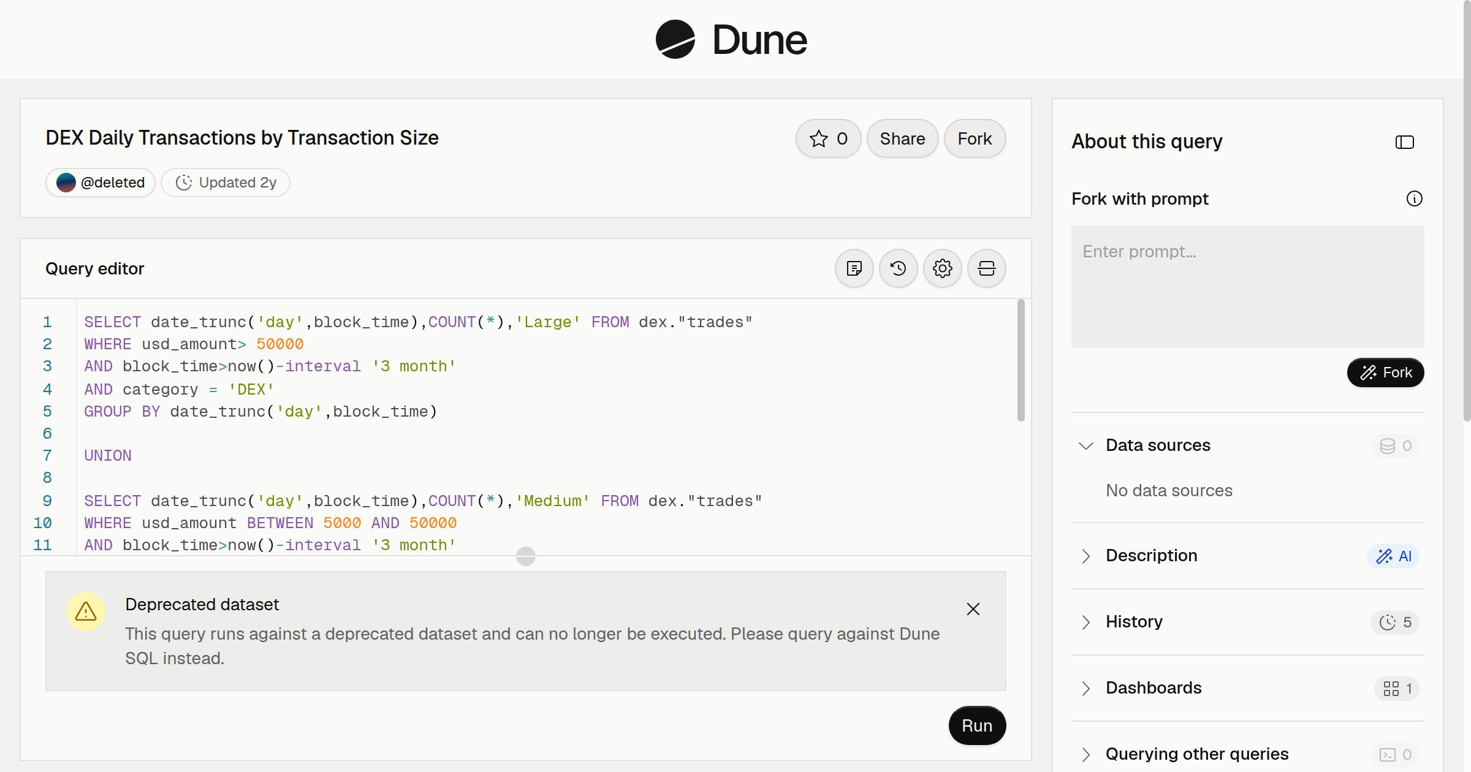Viewport: 1471px width, 772px height.
Task: Click the query editor vertical scrollbar
Action: click(1021, 360)
